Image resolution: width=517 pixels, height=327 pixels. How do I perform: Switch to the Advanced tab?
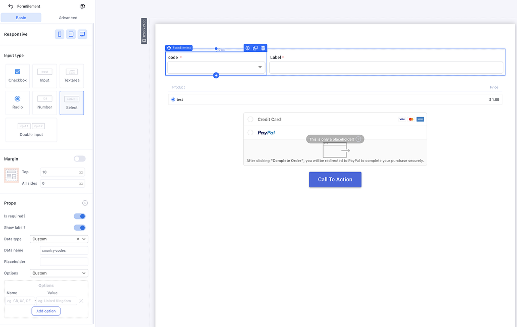68,18
